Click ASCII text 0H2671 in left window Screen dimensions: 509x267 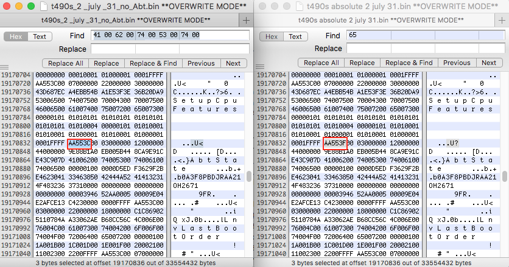(x=185, y=186)
